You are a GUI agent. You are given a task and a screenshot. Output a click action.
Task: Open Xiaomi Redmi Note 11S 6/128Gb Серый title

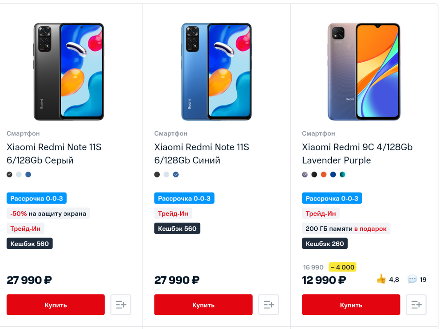54,153
